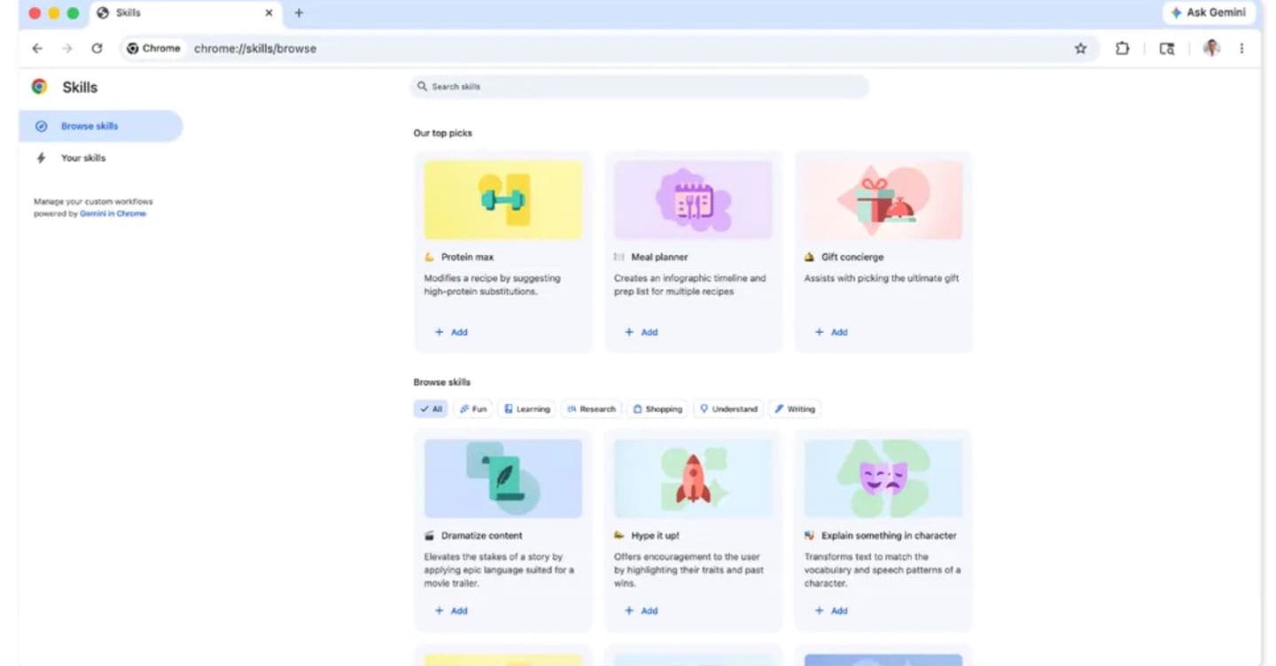Add the Meal planner skill
Viewport: 1276px width, 666px height.
click(641, 332)
